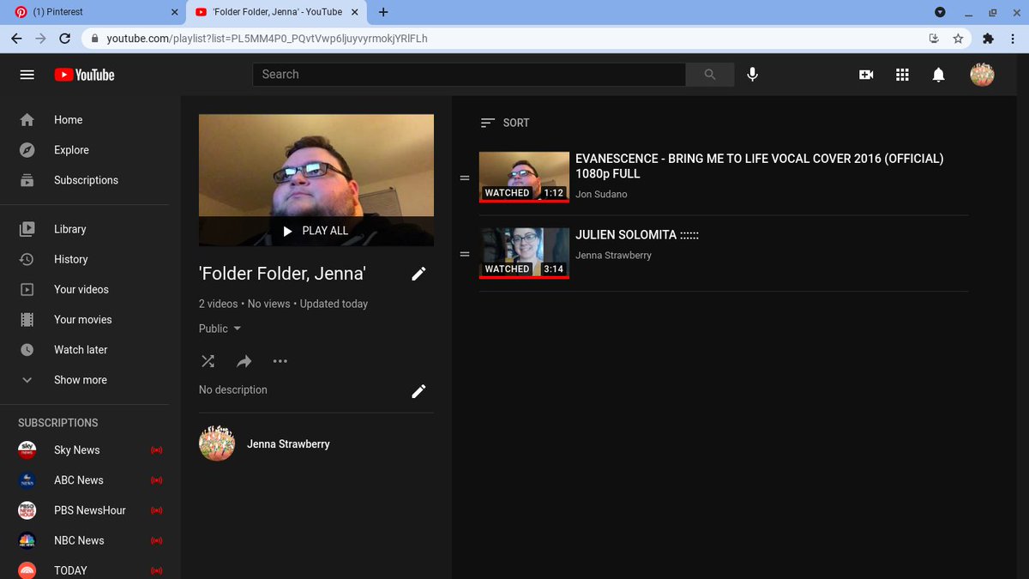
Task: Open the Jenna Strawberry channel owner link
Action: (288, 444)
